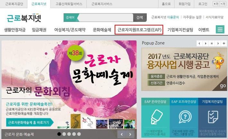The width and height of the screenshot is (228, 139).
Task: Open EAP 오프라인상담 question bubble icon
Action: (x=185, y=117)
